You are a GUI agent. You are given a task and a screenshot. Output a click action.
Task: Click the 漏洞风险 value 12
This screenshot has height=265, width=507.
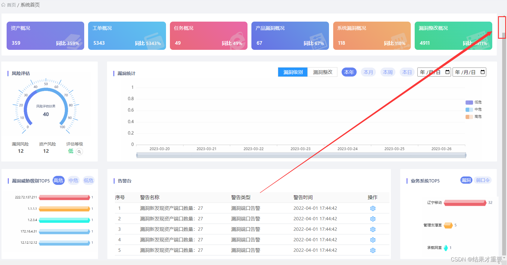click(x=21, y=151)
